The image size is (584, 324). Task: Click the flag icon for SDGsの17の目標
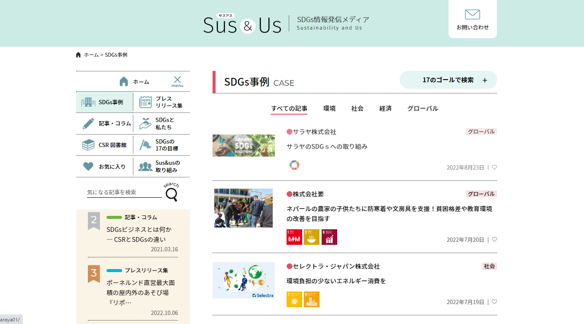point(145,145)
